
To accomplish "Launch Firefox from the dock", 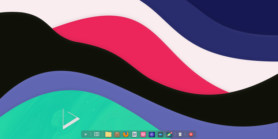I will tap(126, 134).
